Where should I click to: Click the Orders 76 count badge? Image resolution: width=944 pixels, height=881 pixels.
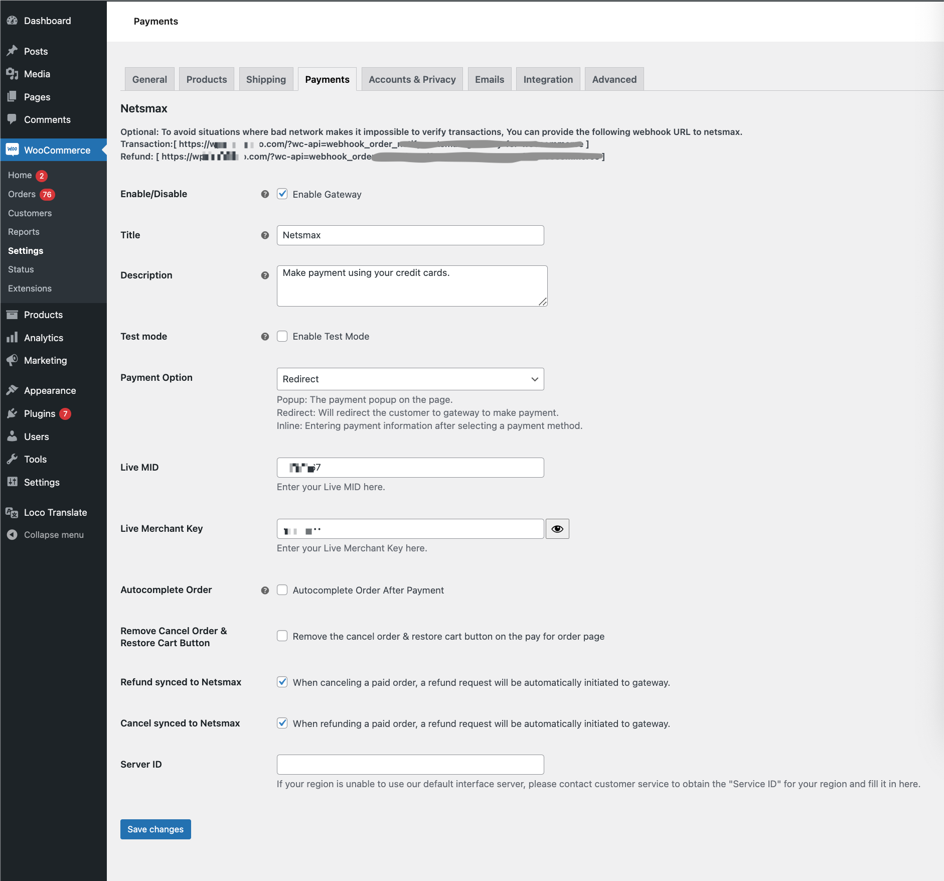pyautogui.click(x=47, y=195)
